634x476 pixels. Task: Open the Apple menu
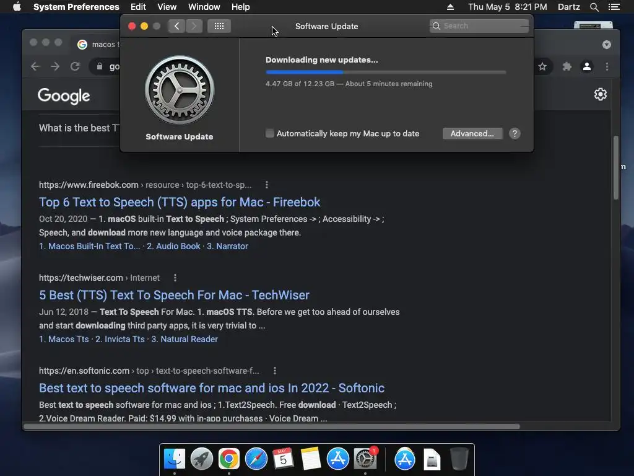17,7
